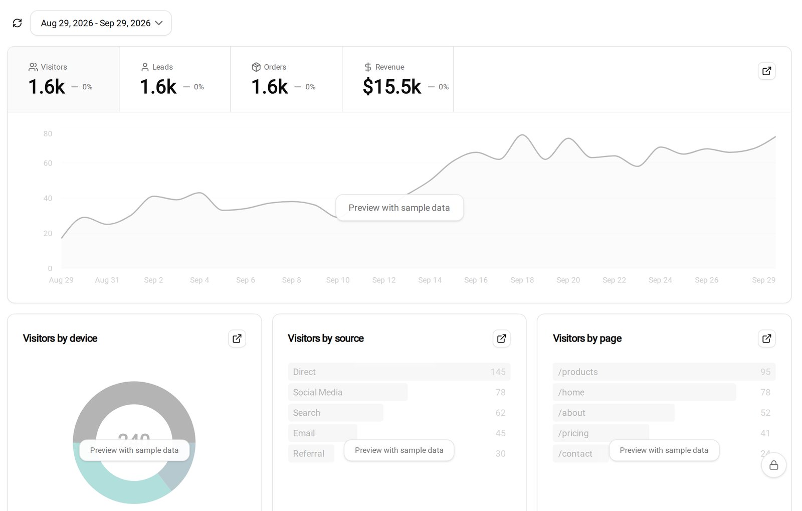This screenshot has width=802, height=511.
Task: Click the Visitors by device heading
Action: tap(60, 338)
